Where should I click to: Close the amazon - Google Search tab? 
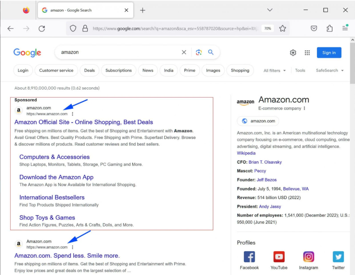[x=126, y=10]
